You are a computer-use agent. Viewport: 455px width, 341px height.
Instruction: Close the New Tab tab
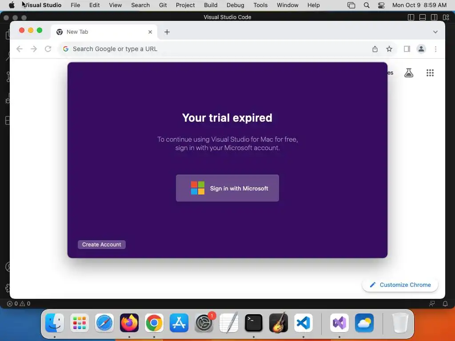tap(150, 32)
